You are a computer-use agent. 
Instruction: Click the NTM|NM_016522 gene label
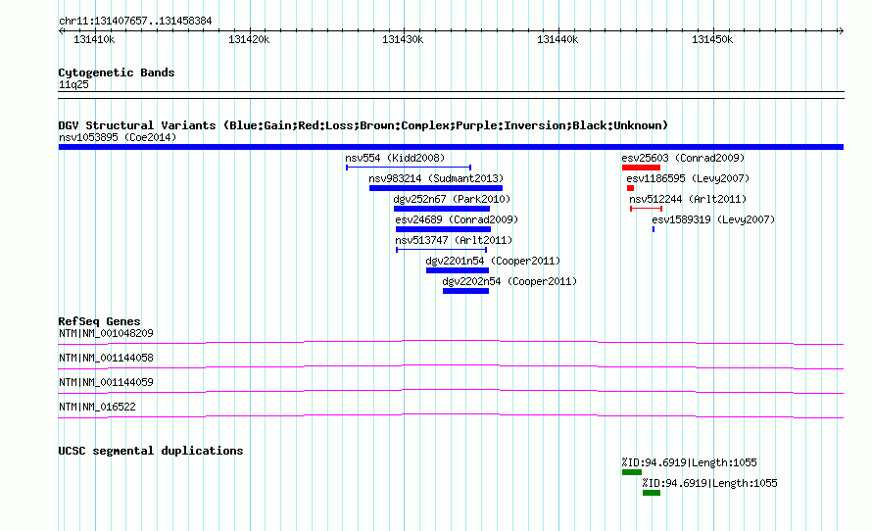pos(97,407)
